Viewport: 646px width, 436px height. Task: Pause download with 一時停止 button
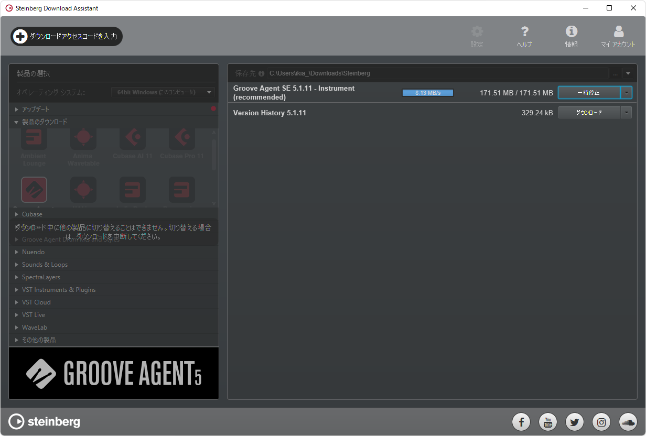589,93
